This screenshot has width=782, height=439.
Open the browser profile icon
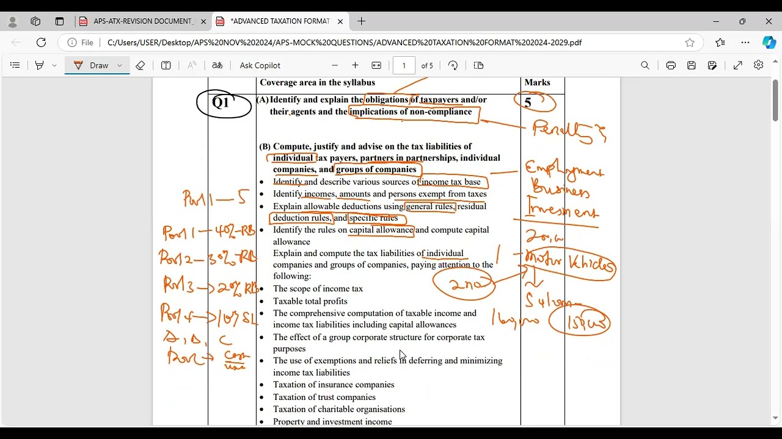13,21
